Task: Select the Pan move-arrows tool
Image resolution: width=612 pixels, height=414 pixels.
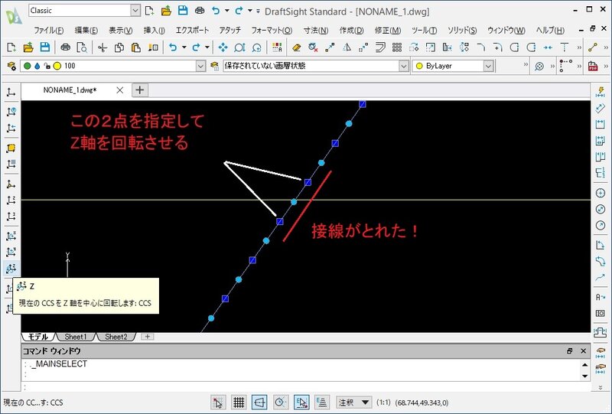Action: coord(223,47)
